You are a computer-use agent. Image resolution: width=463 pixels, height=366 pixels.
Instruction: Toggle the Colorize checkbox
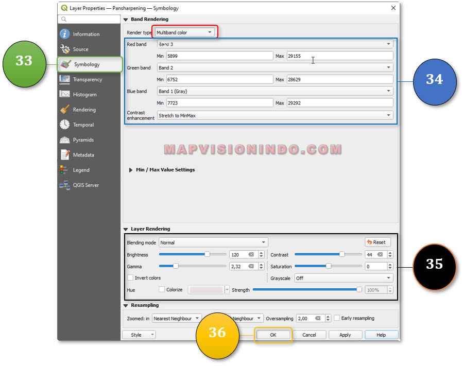click(162, 290)
